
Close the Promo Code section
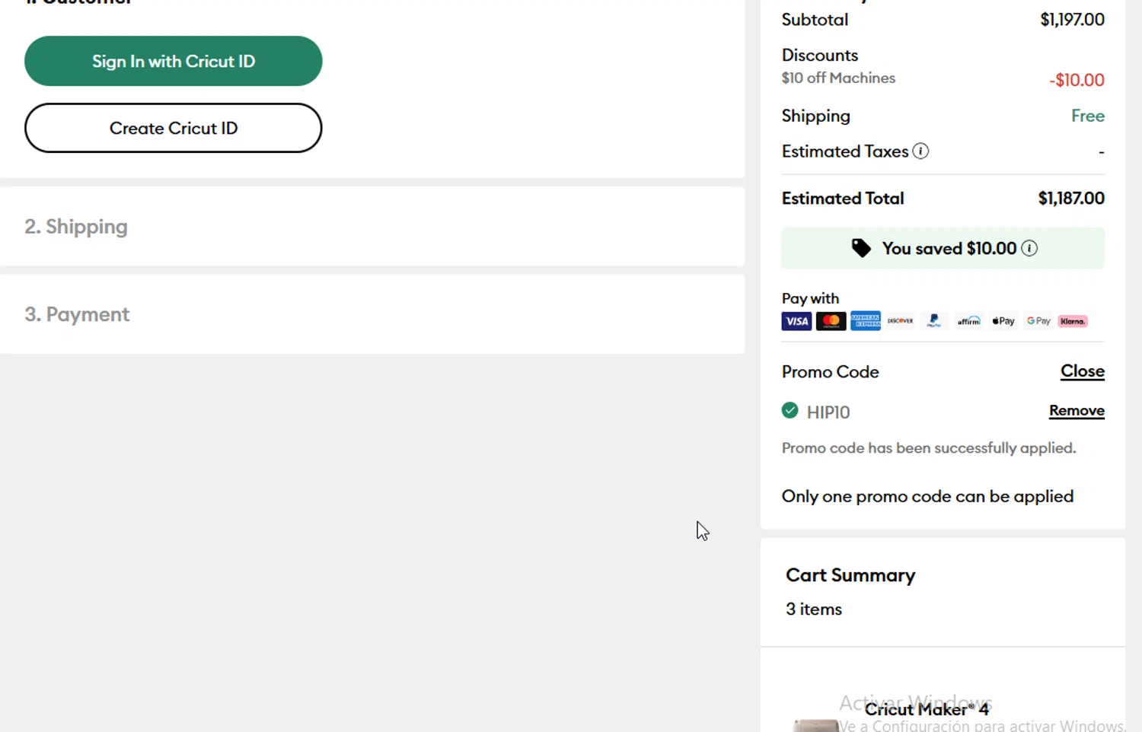[1082, 371]
